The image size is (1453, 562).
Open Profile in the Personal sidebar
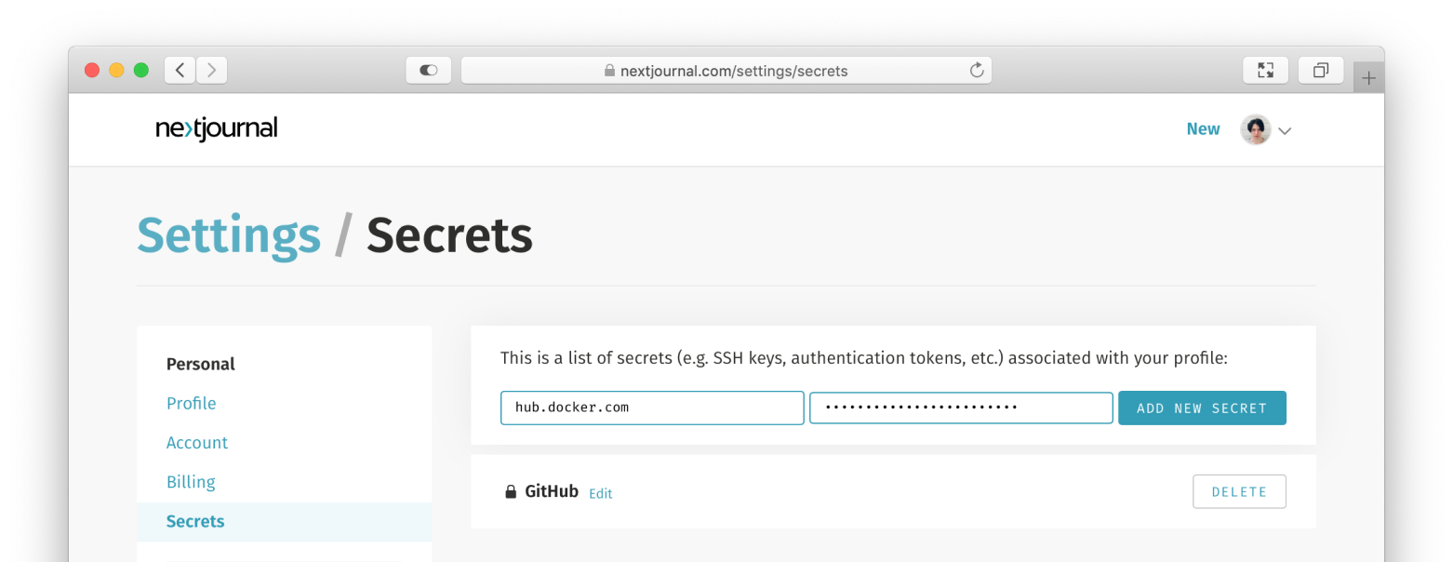(x=192, y=403)
